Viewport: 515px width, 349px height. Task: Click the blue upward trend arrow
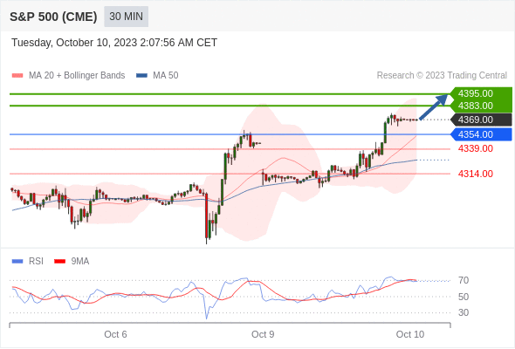(x=434, y=107)
